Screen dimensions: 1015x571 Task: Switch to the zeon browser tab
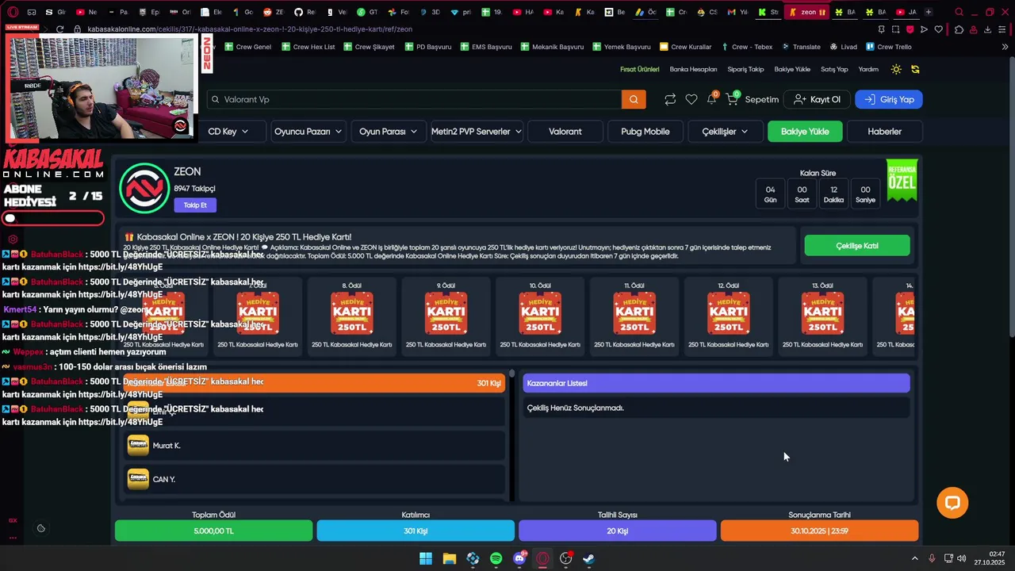807,12
